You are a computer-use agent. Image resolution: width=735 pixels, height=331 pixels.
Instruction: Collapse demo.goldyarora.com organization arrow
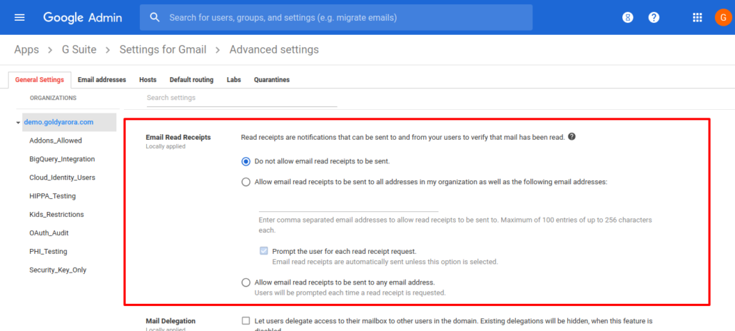(18, 123)
